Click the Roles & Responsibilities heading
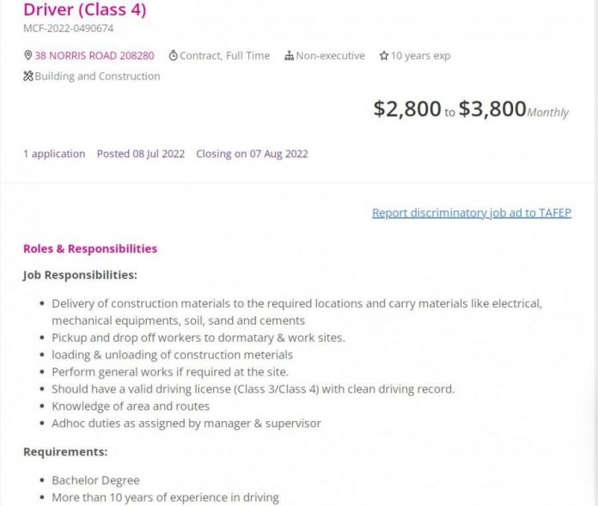Image resolution: width=598 pixels, height=506 pixels. [90, 248]
